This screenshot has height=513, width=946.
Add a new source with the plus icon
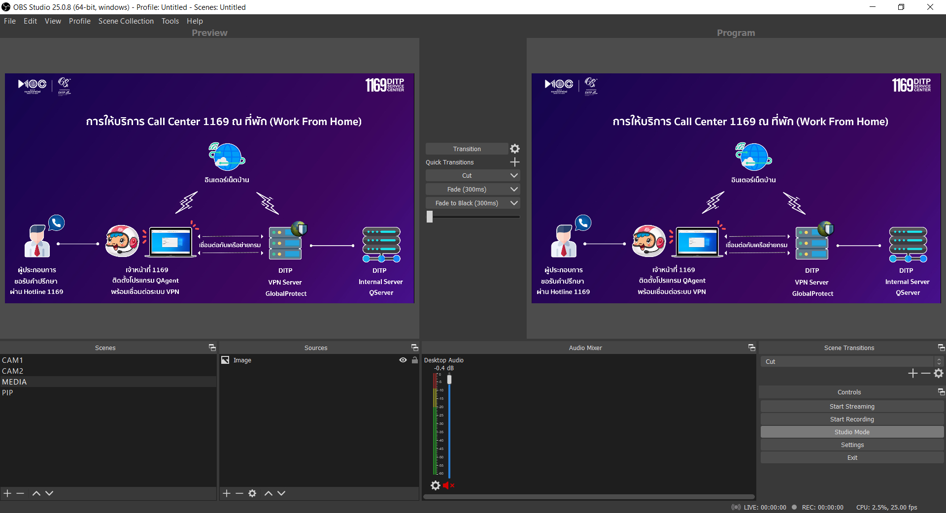click(x=226, y=493)
